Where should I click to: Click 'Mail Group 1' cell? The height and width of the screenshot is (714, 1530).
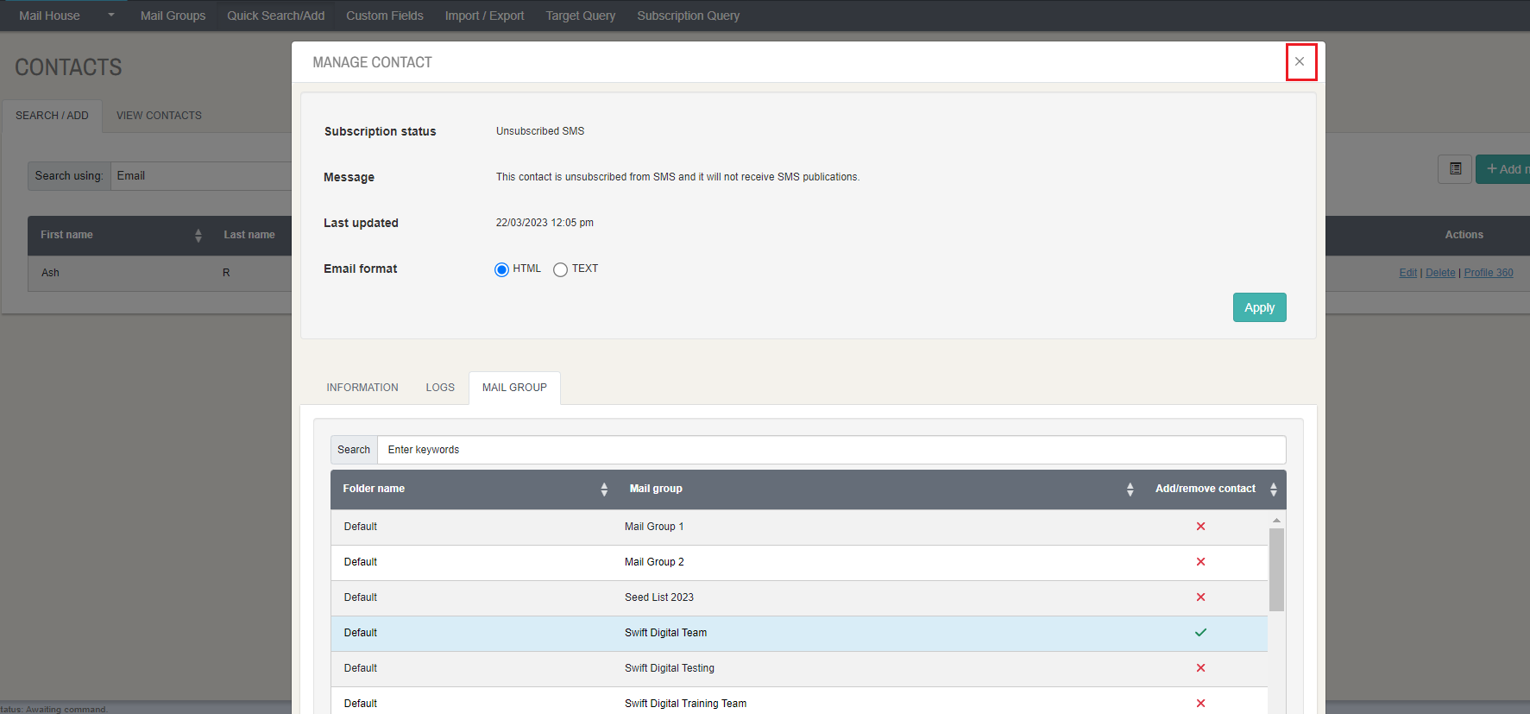click(654, 527)
